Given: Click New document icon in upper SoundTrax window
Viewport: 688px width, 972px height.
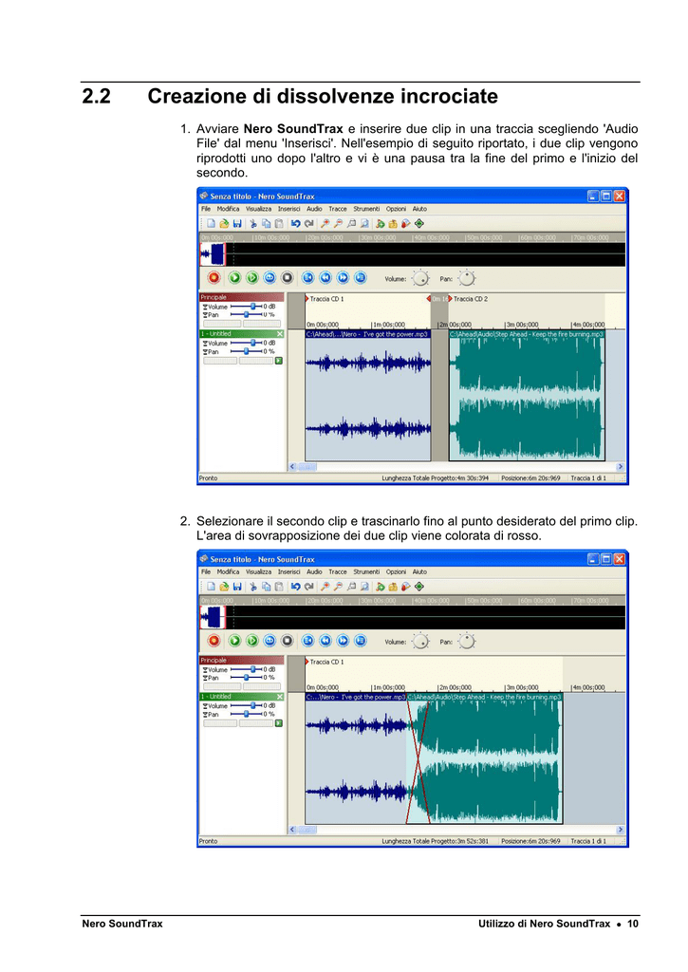Looking at the screenshot, I should [x=212, y=224].
